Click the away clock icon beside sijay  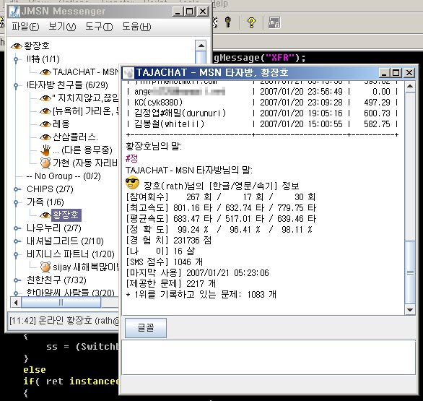pyautogui.click(x=45, y=267)
